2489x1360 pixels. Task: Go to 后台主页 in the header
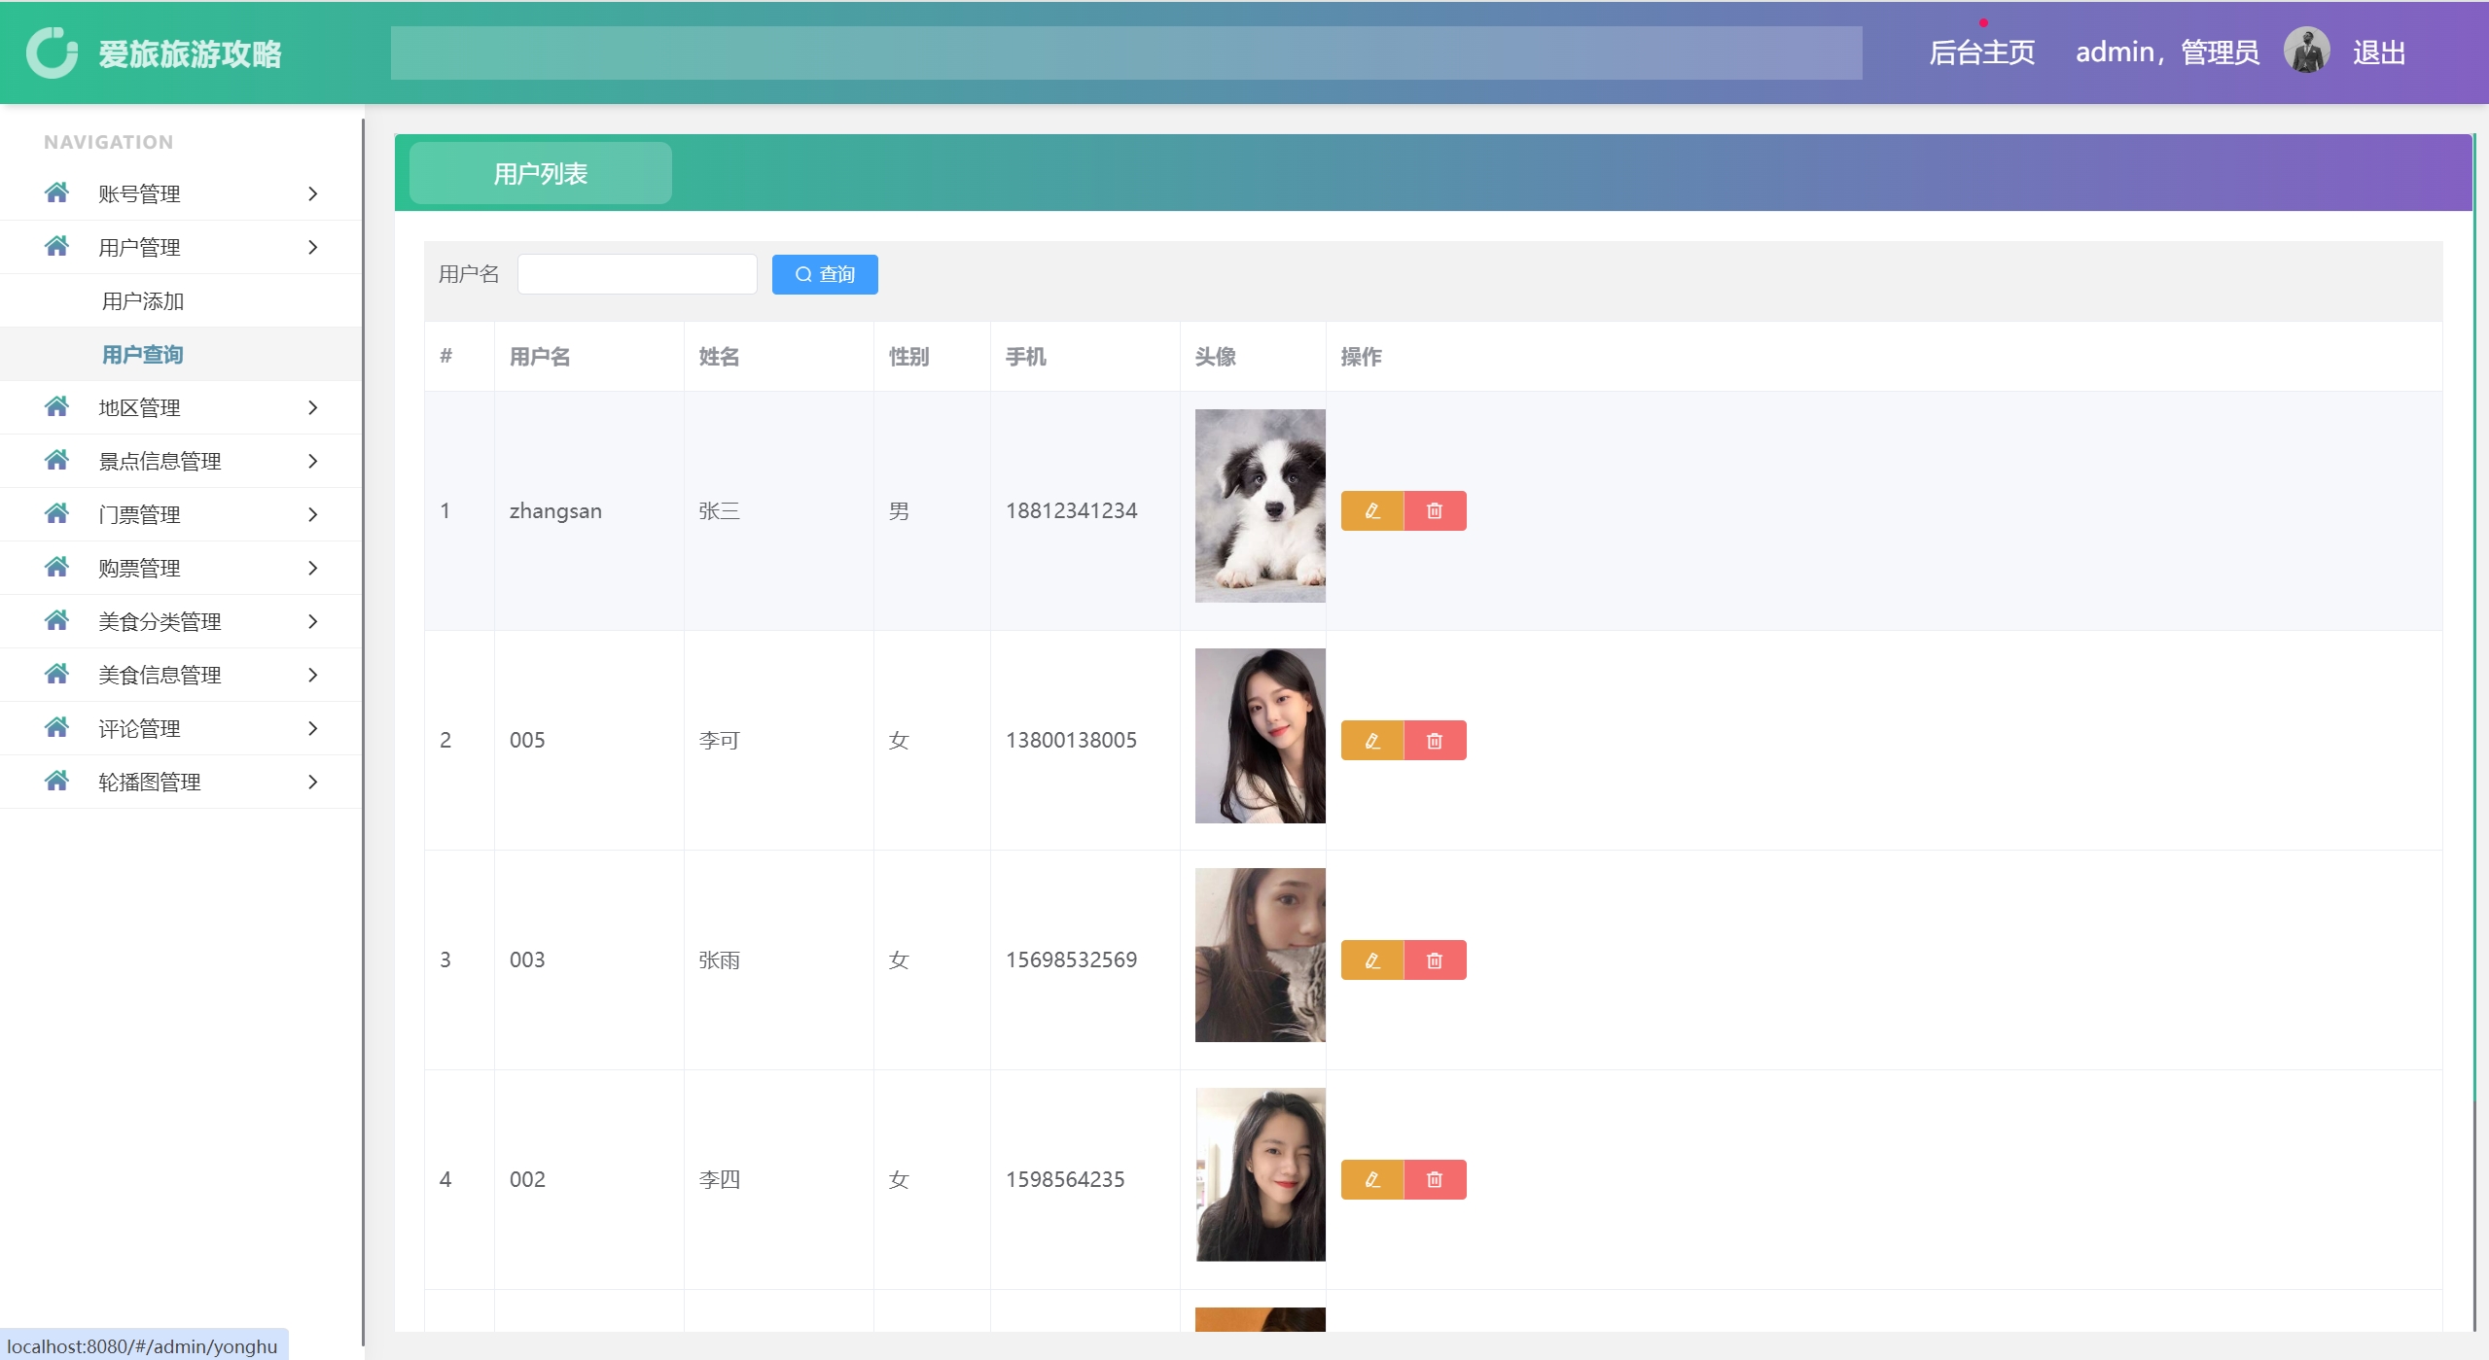click(1981, 52)
